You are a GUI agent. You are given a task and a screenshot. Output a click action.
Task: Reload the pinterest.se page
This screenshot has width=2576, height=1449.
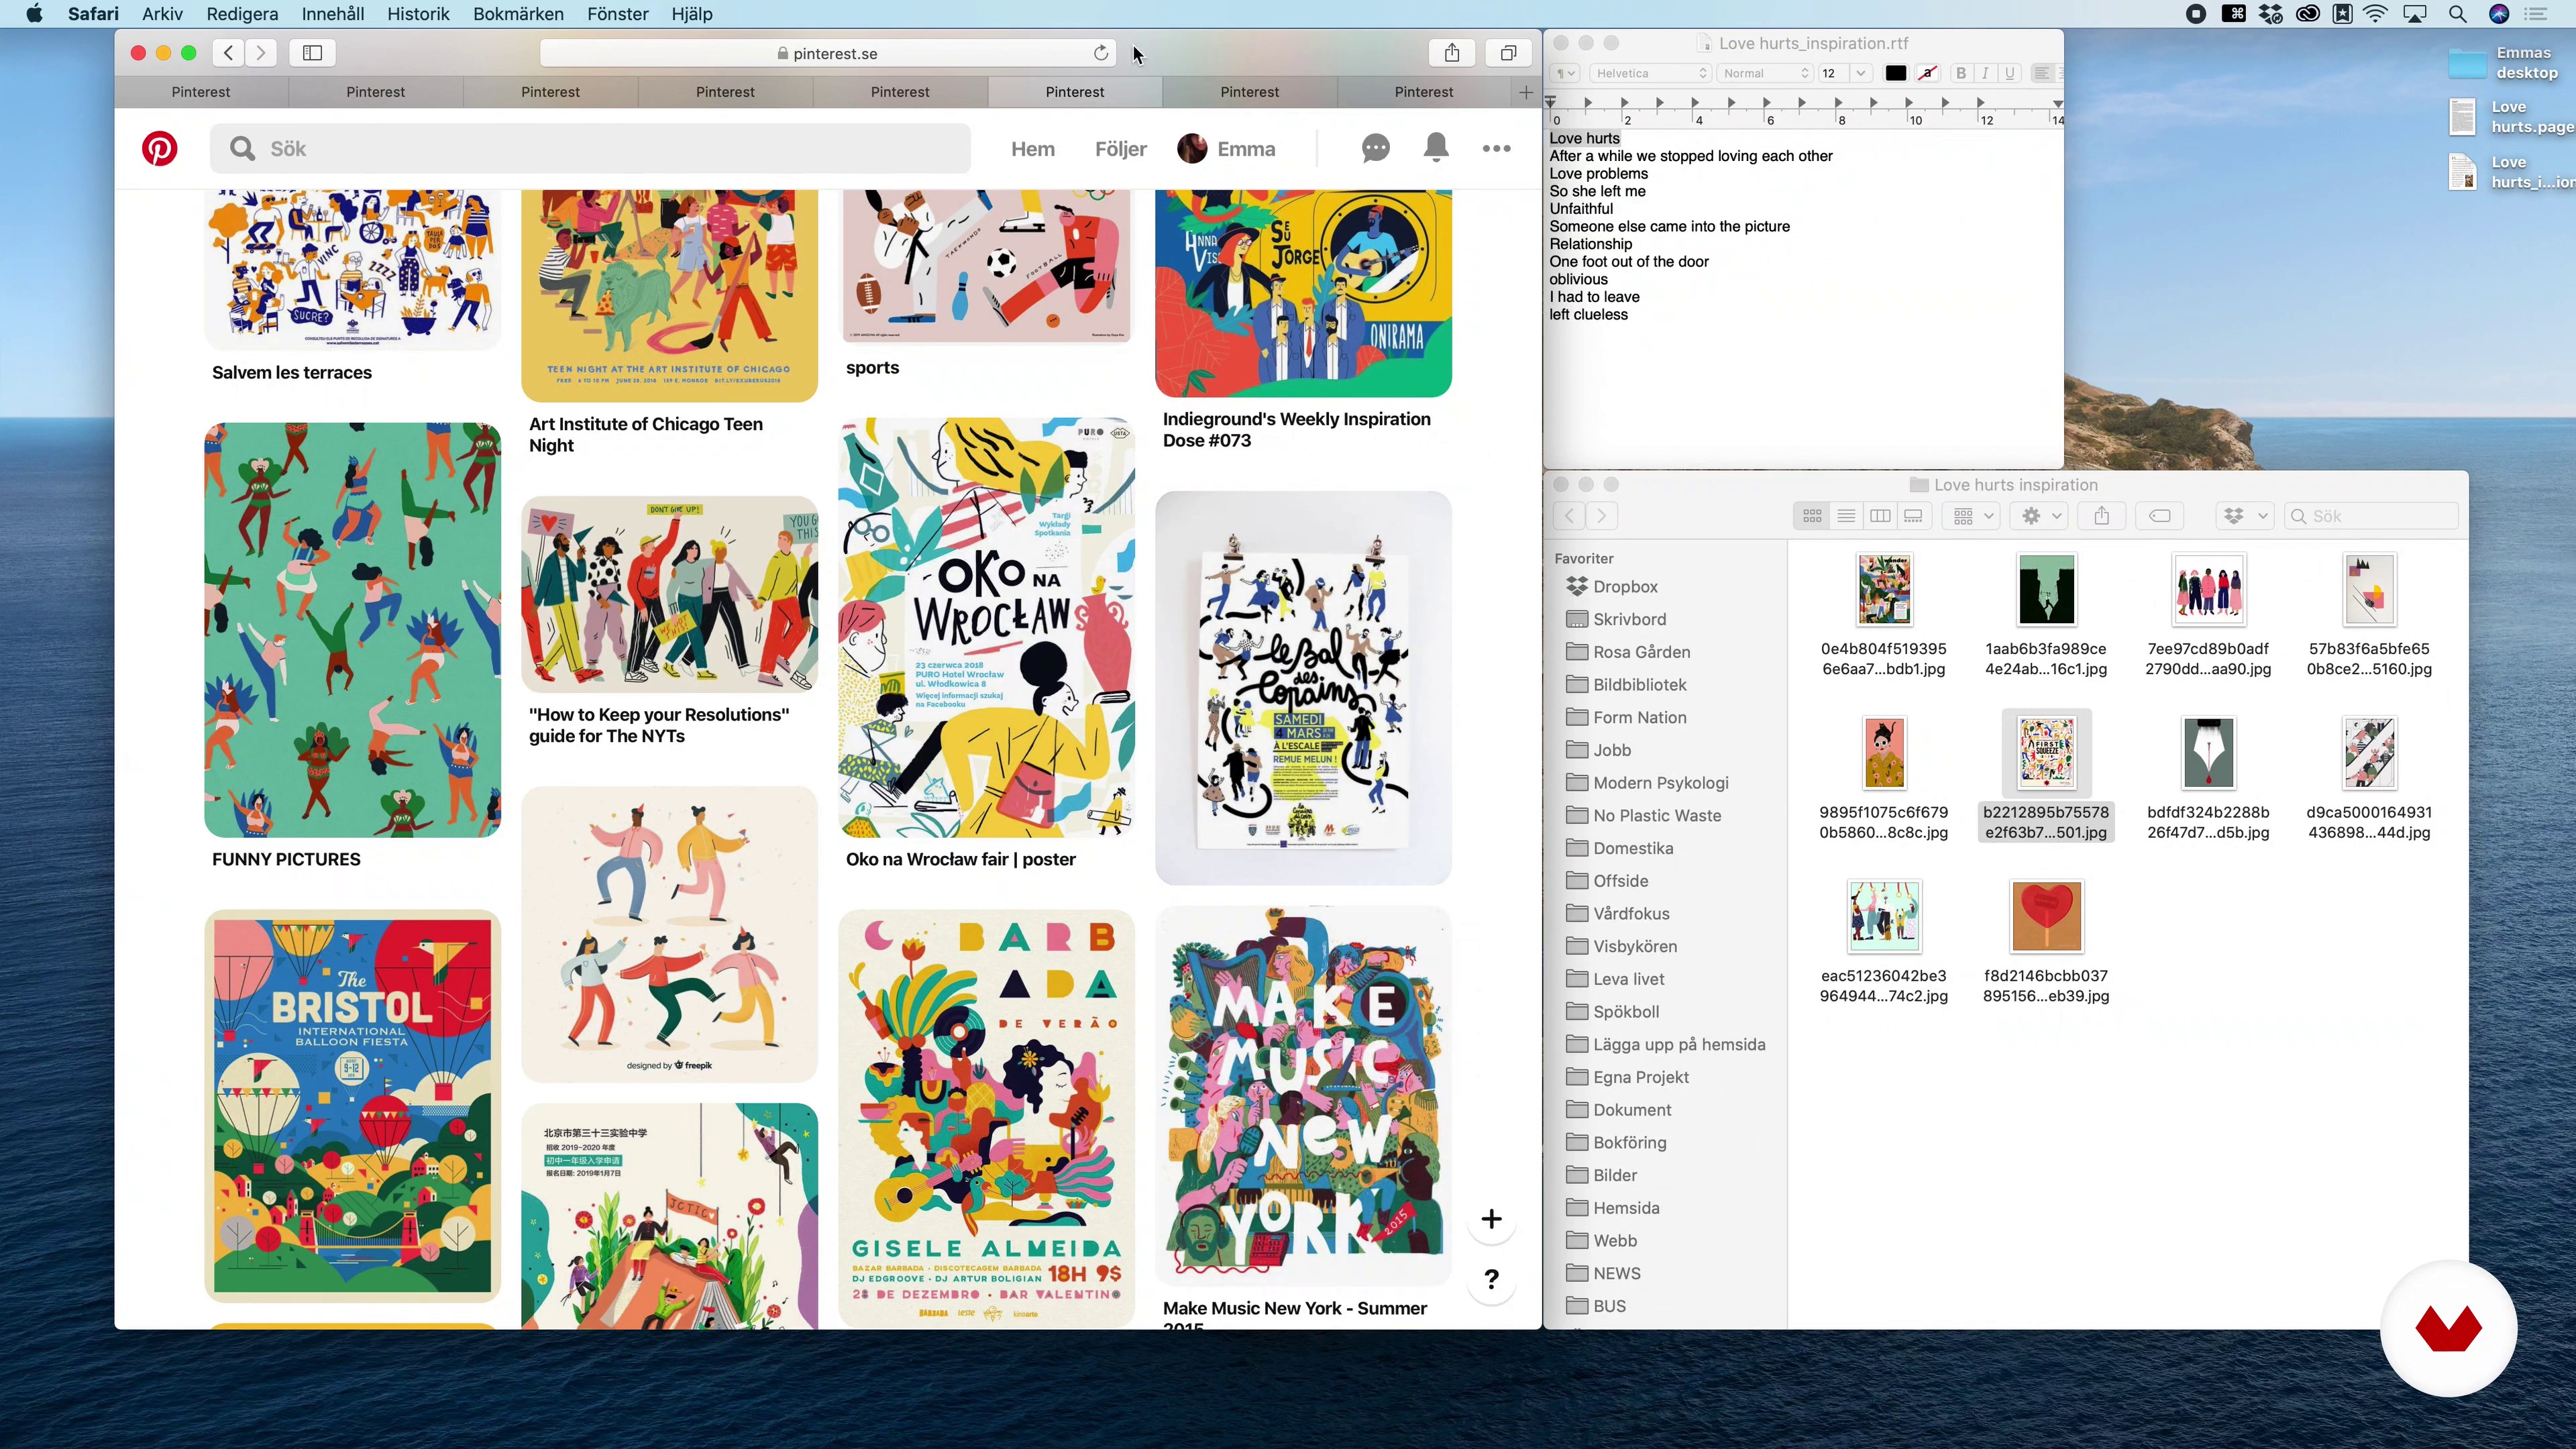[1101, 53]
